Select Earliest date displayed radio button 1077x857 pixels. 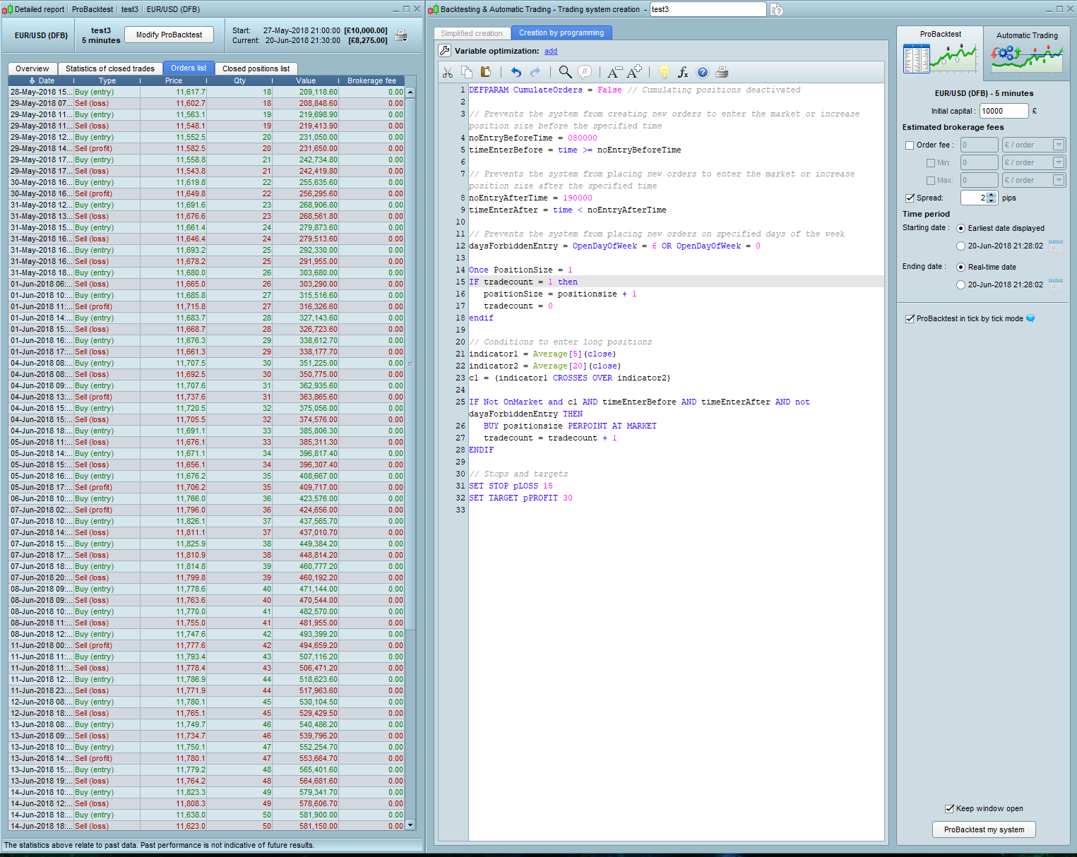pos(960,229)
